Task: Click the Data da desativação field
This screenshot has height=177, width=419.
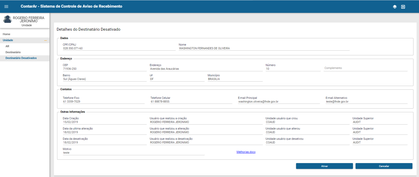Action: 104,142
